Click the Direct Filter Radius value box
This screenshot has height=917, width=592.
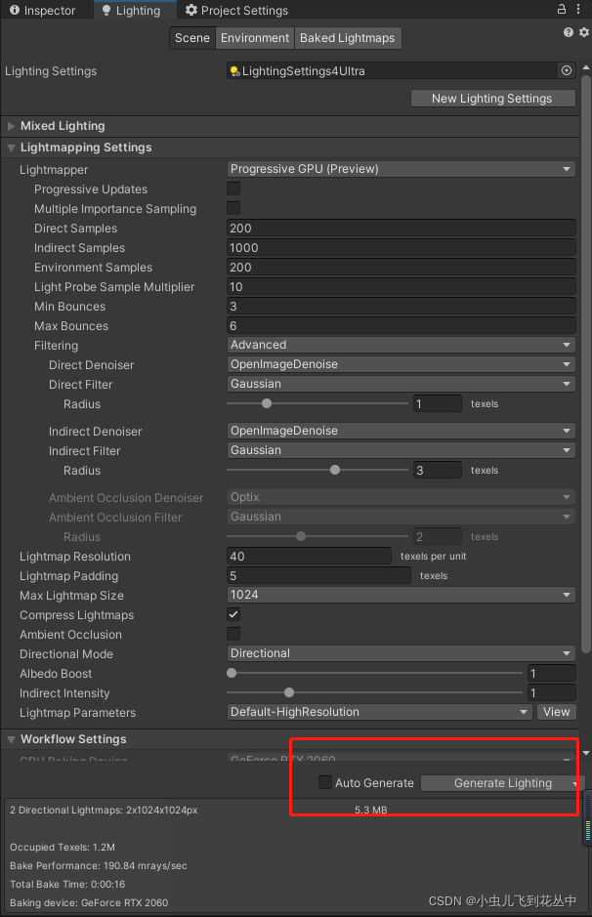pyautogui.click(x=438, y=403)
